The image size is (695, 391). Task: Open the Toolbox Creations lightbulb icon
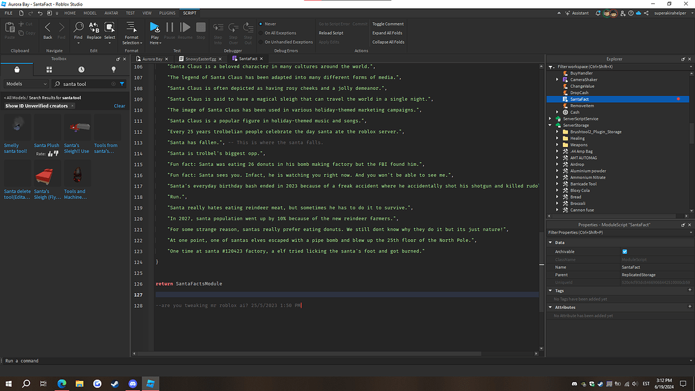pyautogui.click(x=113, y=70)
